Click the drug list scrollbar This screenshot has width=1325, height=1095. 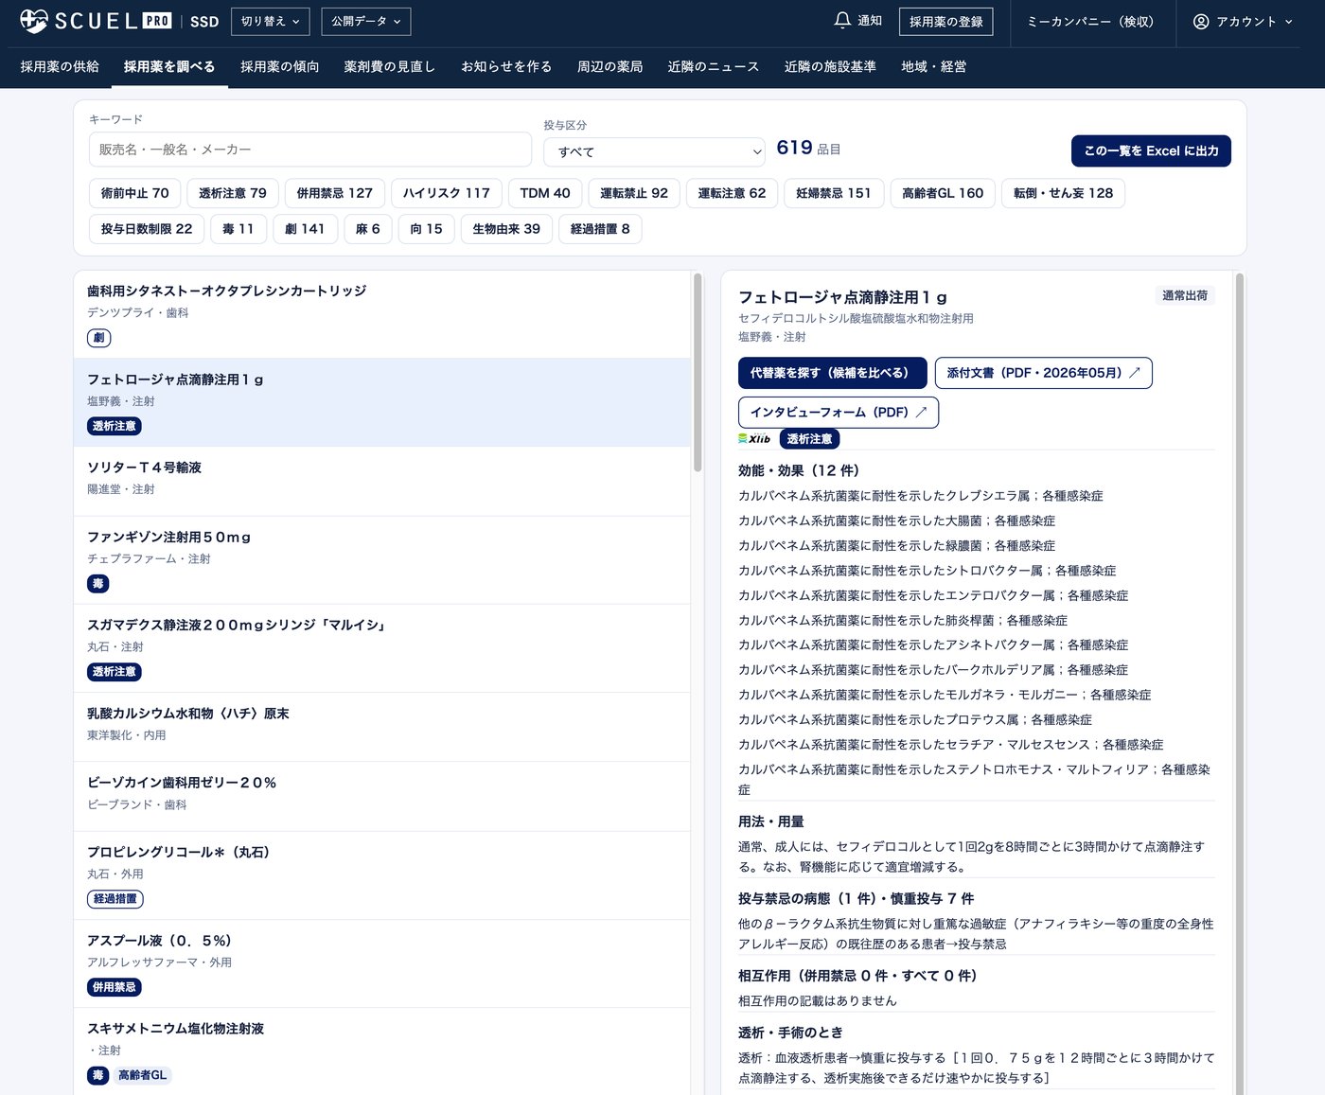698,373
